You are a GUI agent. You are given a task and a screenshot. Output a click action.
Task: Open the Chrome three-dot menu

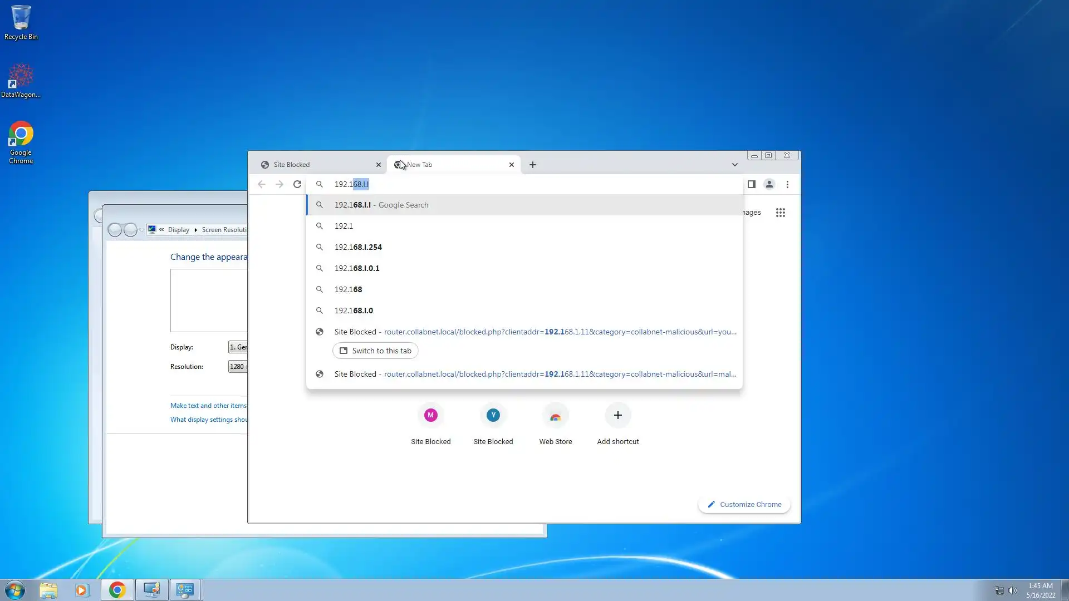(x=787, y=184)
